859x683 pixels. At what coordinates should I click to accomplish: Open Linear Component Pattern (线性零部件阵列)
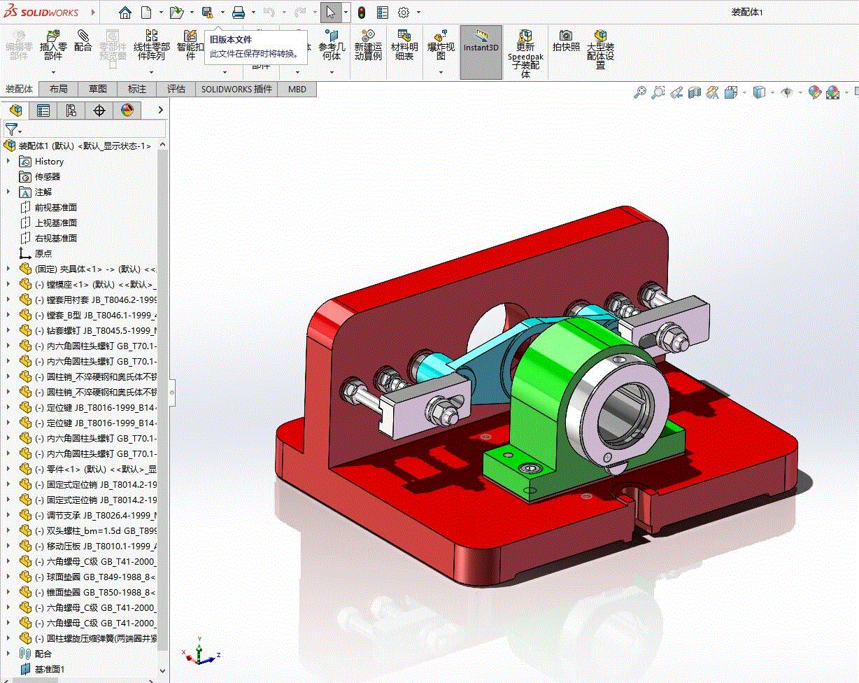pyautogui.click(x=152, y=46)
